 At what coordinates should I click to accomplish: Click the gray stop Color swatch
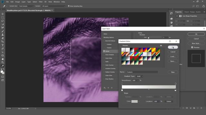135,102
